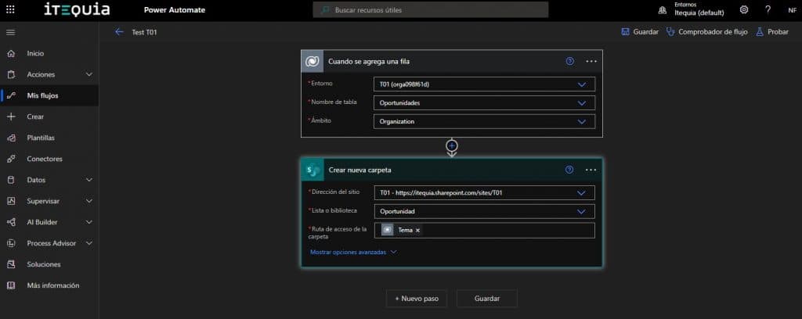
Task: Open help for 'Cuando se agrega una fila'
Action: point(570,61)
